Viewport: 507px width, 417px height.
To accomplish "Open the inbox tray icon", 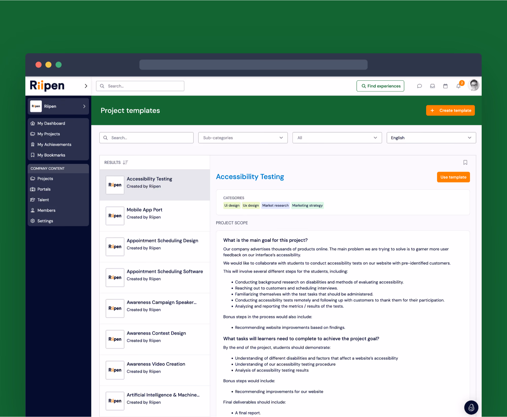I will (432, 86).
